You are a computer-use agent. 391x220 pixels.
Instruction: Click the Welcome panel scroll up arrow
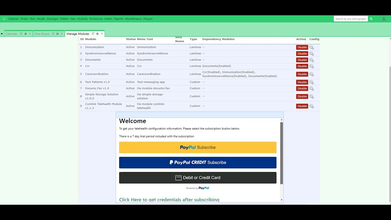(x=282, y=120)
